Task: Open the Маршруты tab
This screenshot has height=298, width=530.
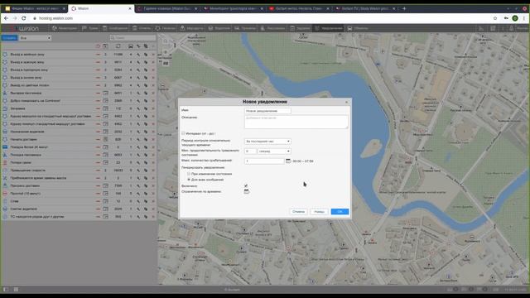Action: (191, 28)
